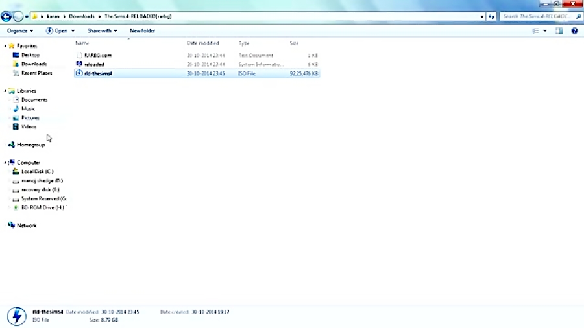Select the reloaded system information file icon
The image size is (584, 328).
coord(79,64)
